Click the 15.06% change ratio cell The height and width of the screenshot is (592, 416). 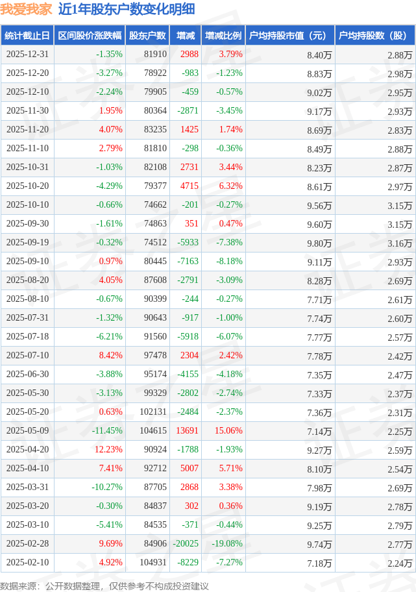[228, 430]
